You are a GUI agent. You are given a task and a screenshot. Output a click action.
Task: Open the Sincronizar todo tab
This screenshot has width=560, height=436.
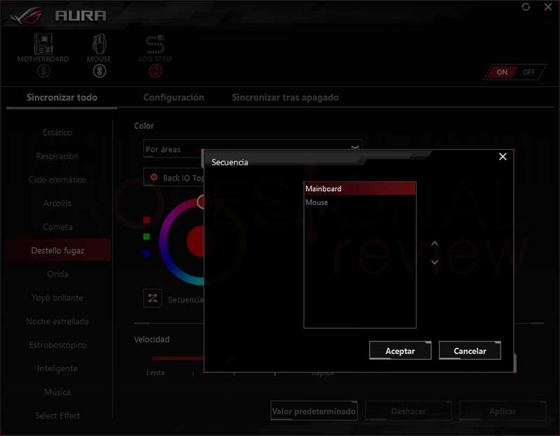tap(62, 97)
